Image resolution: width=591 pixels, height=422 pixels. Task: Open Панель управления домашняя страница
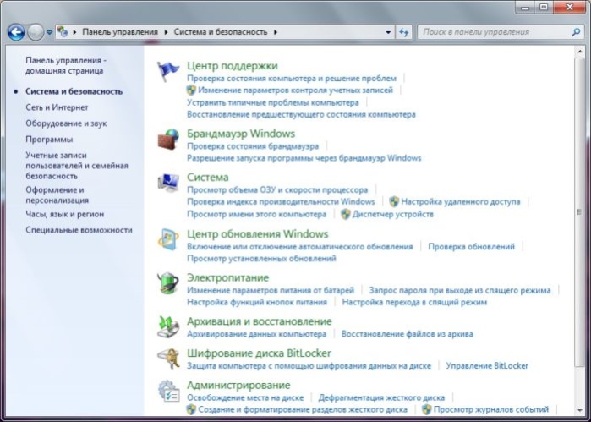[x=66, y=66]
